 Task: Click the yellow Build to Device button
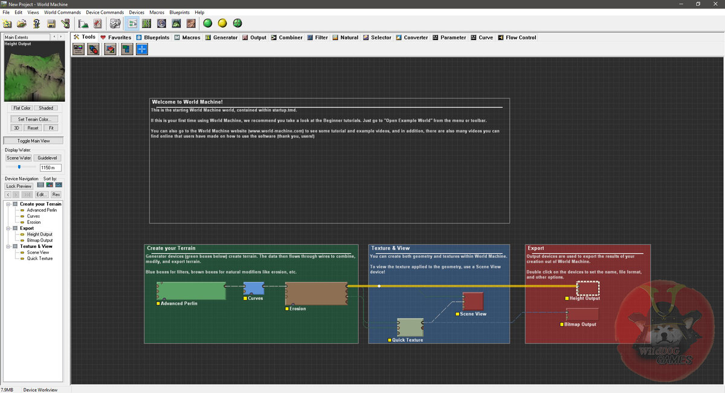point(222,24)
